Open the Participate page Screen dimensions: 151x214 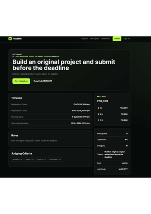[x=94, y=38]
